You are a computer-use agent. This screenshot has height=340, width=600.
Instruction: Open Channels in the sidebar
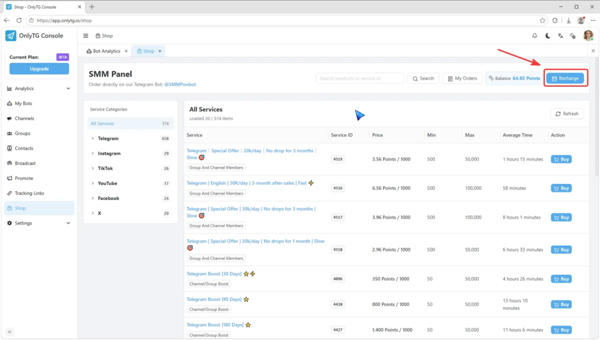pos(39,118)
